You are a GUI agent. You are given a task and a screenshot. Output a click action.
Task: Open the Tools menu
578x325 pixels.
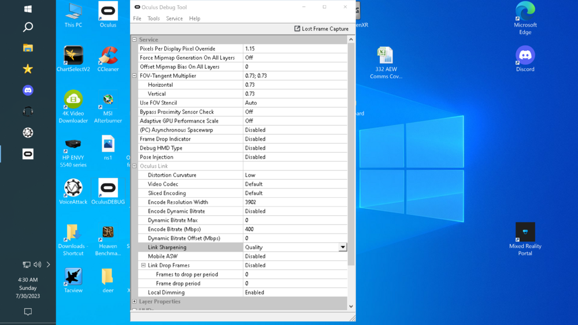pos(153,19)
